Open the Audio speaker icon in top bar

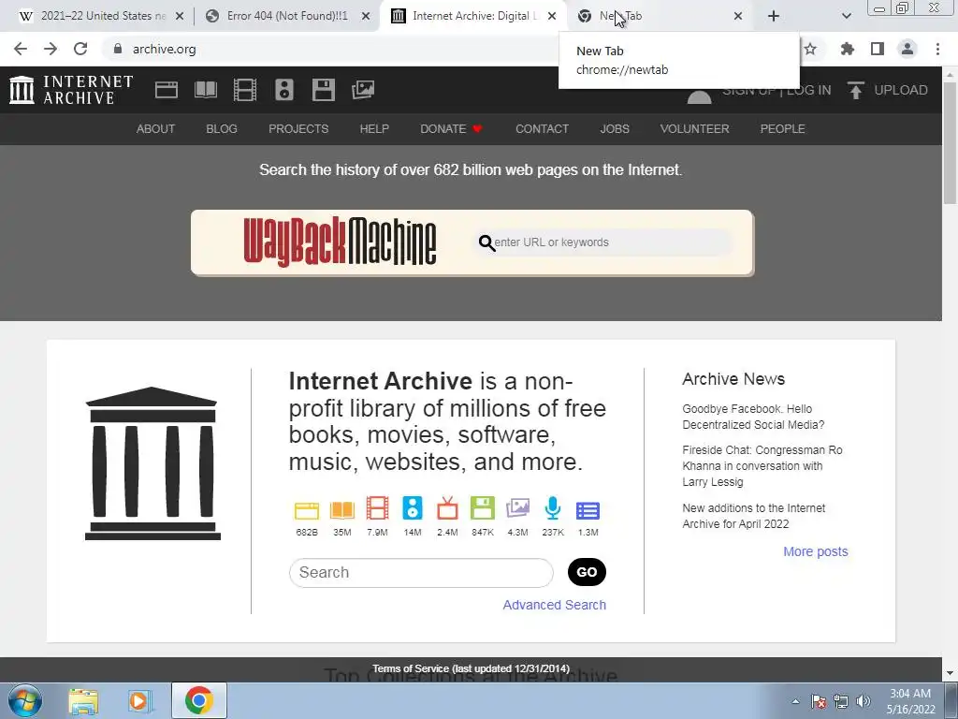click(x=284, y=90)
